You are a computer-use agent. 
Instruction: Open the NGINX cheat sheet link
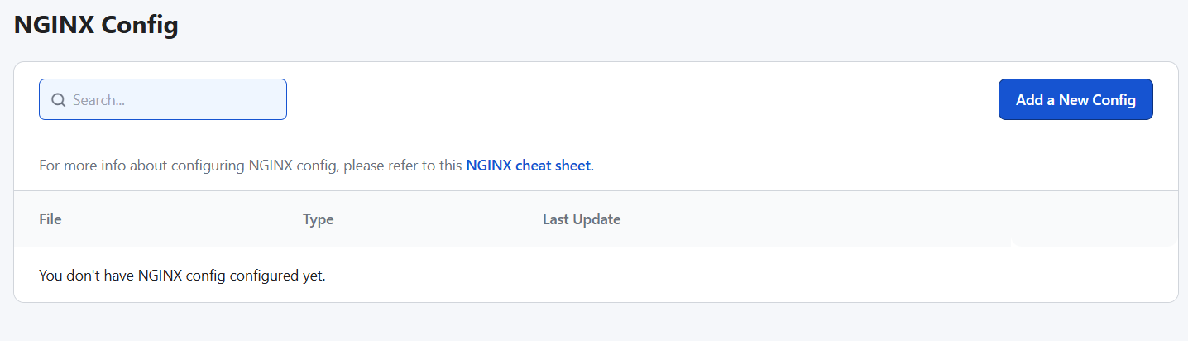529,165
